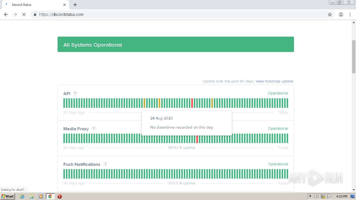Click Push Notifications help question mark
Screen dimensions: 356x200
tap(105, 164)
